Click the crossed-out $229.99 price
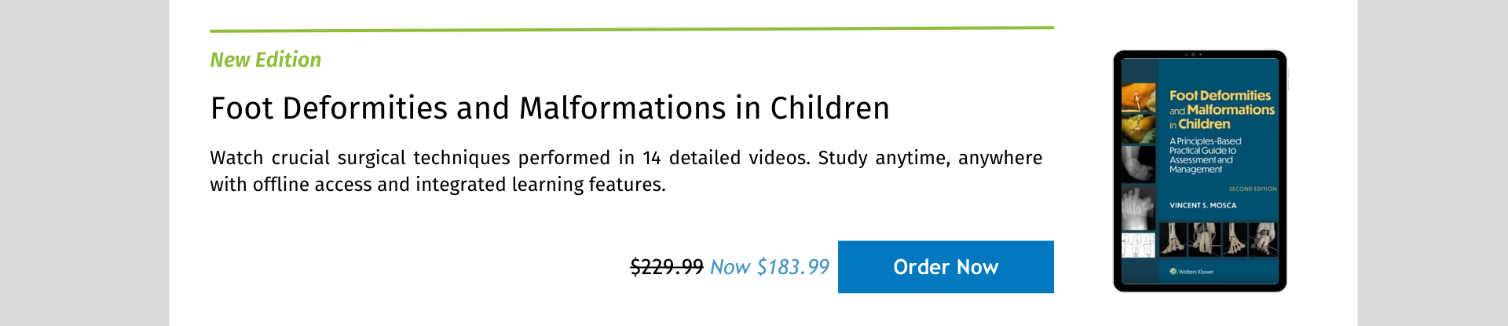This screenshot has width=1508, height=326. point(667,267)
